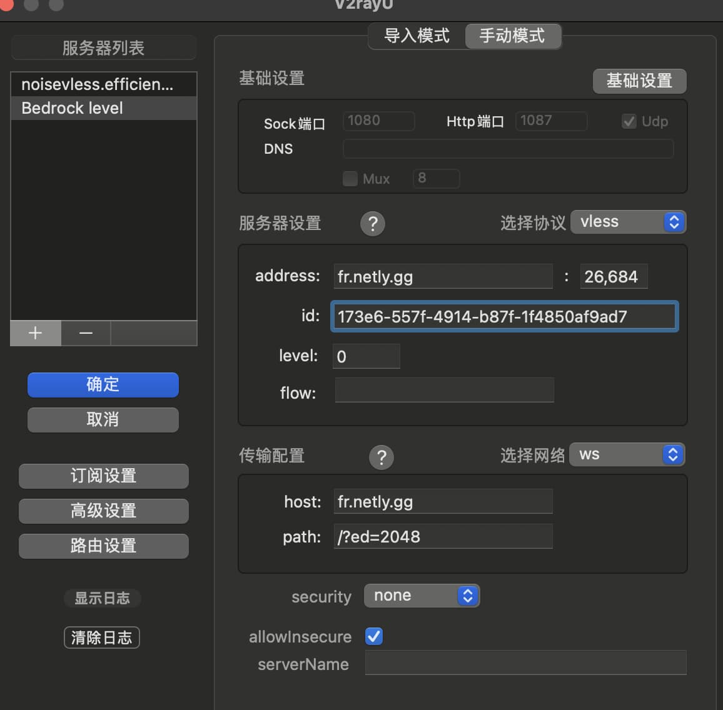The height and width of the screenshot is (710, 723).
Task: Click the plus icon to add server
Action: tap(36, 333)
